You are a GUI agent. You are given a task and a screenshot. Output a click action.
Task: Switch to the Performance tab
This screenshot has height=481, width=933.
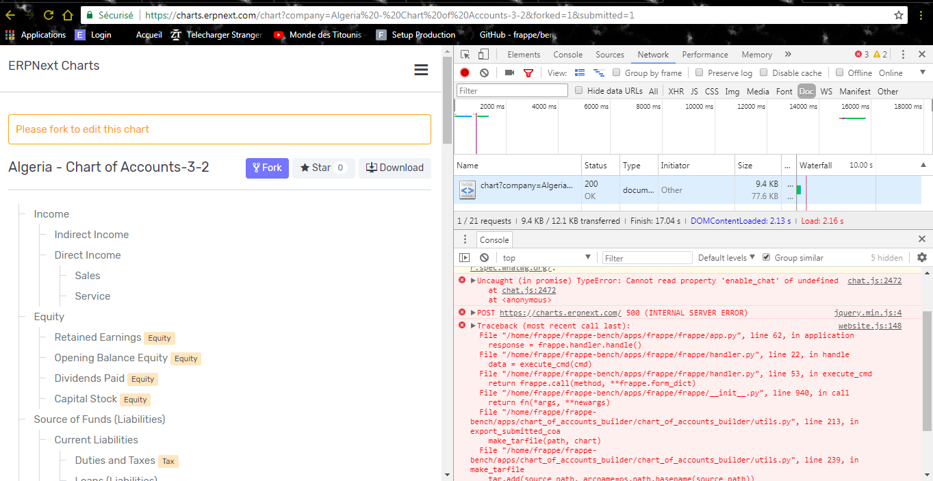tap(705, 55)
